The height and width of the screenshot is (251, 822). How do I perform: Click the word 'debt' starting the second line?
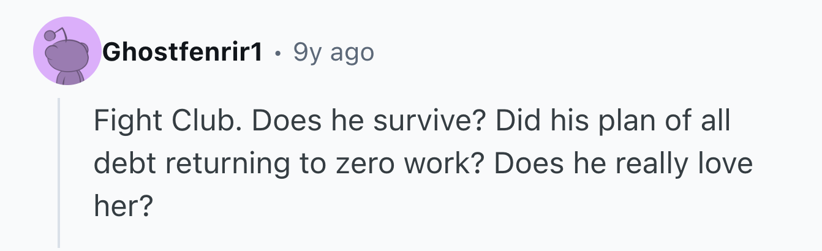(122, 165)
